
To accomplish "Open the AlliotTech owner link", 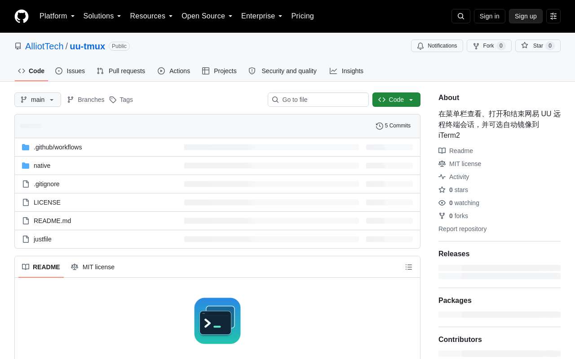I will coord(44,46).
